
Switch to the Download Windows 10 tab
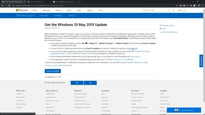tap(39, 2)
